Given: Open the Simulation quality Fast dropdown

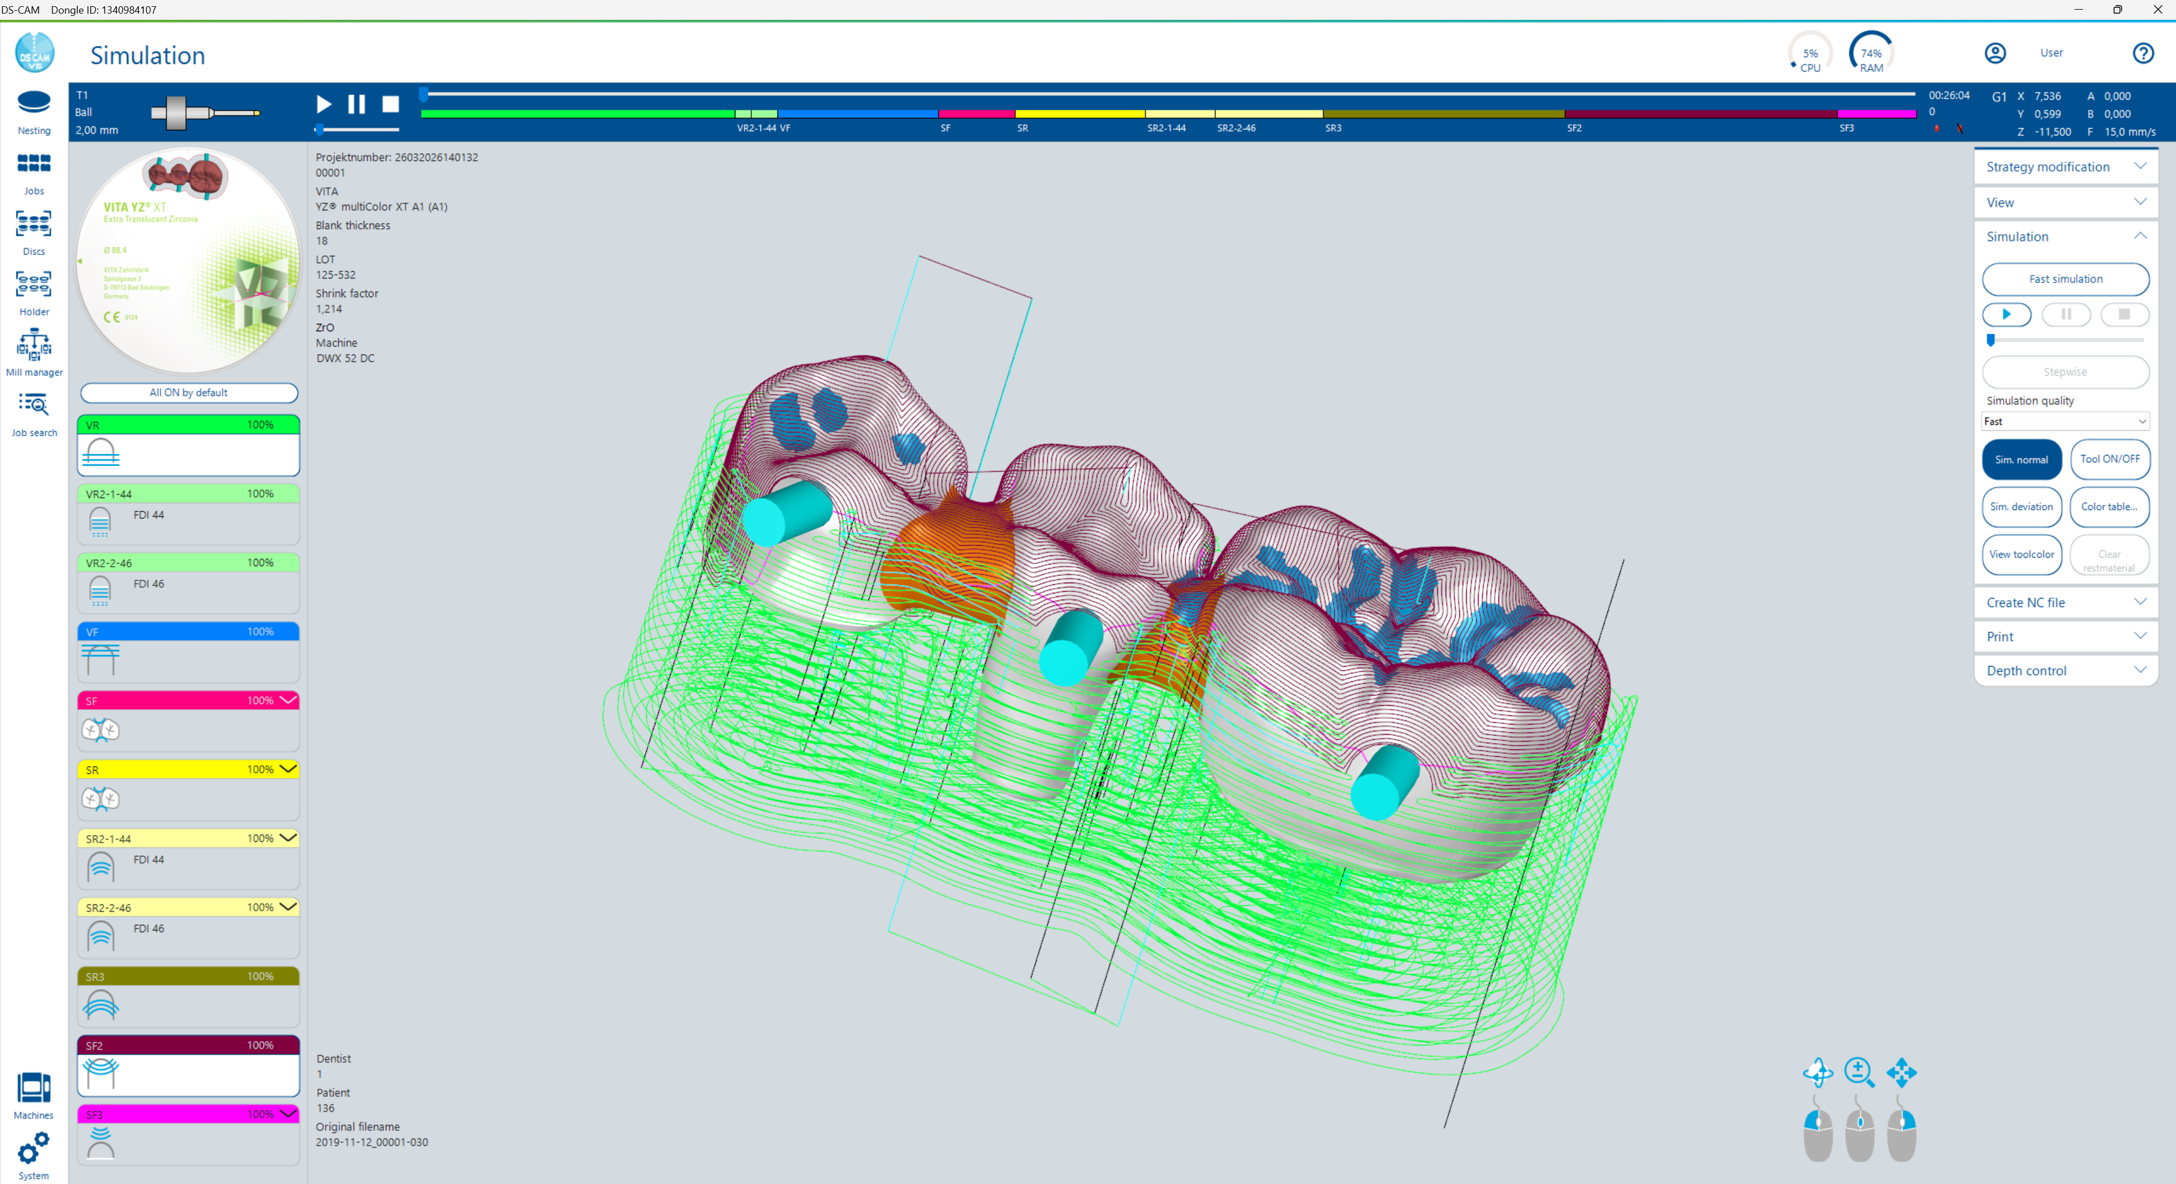Looking at the screenshot, I should click(2064, 422).
